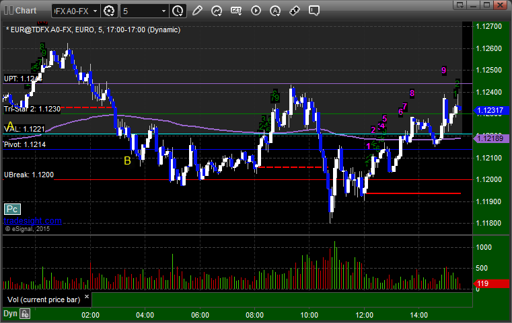512x323 pixels.
Task: Click the interval input showing 5
Action: click(x=141, y=11)
